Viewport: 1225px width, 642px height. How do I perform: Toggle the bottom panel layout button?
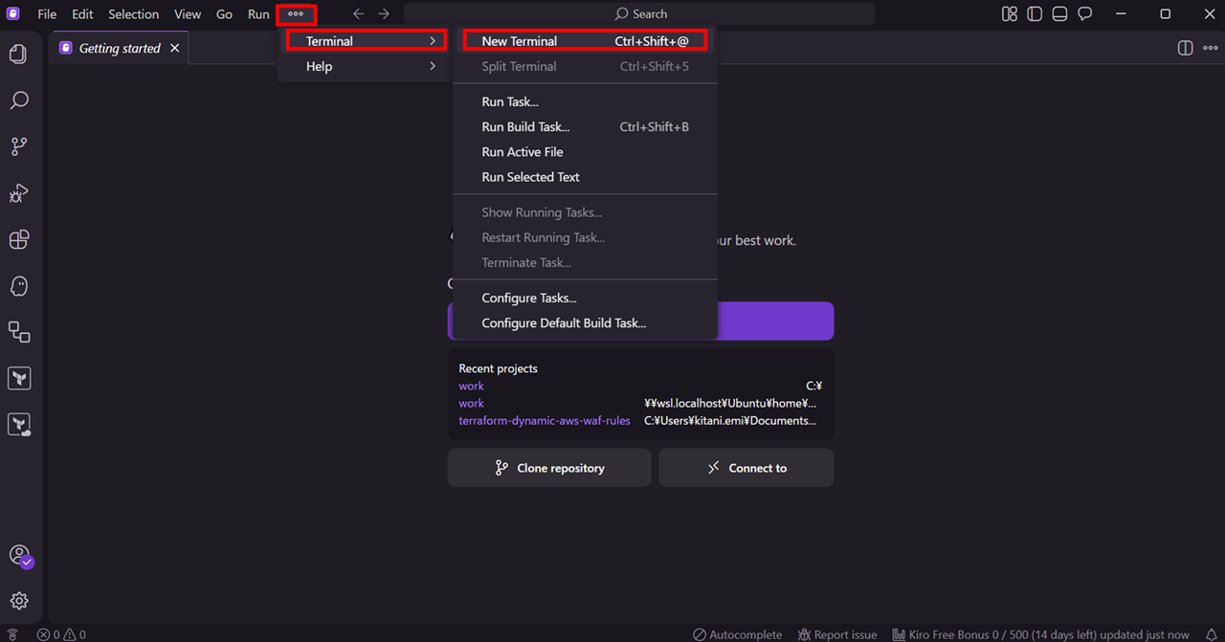1059,14
